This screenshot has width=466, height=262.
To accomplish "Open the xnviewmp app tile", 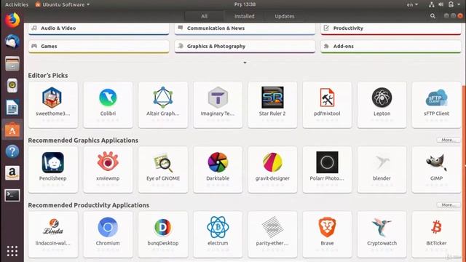I will tap(108, 170).
